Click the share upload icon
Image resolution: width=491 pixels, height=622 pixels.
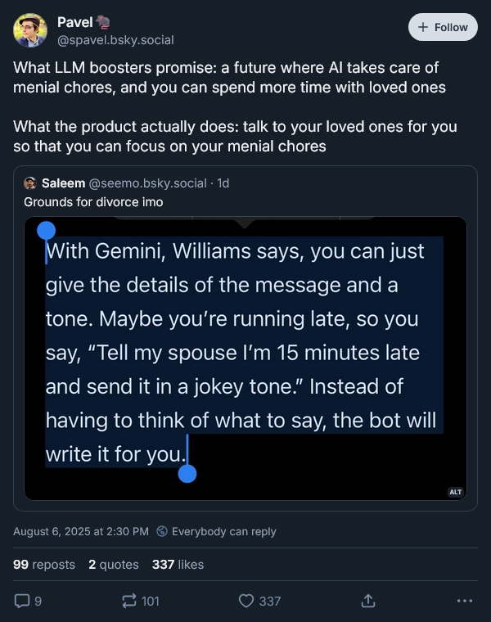pyautogui.click(x=368, y=601)
